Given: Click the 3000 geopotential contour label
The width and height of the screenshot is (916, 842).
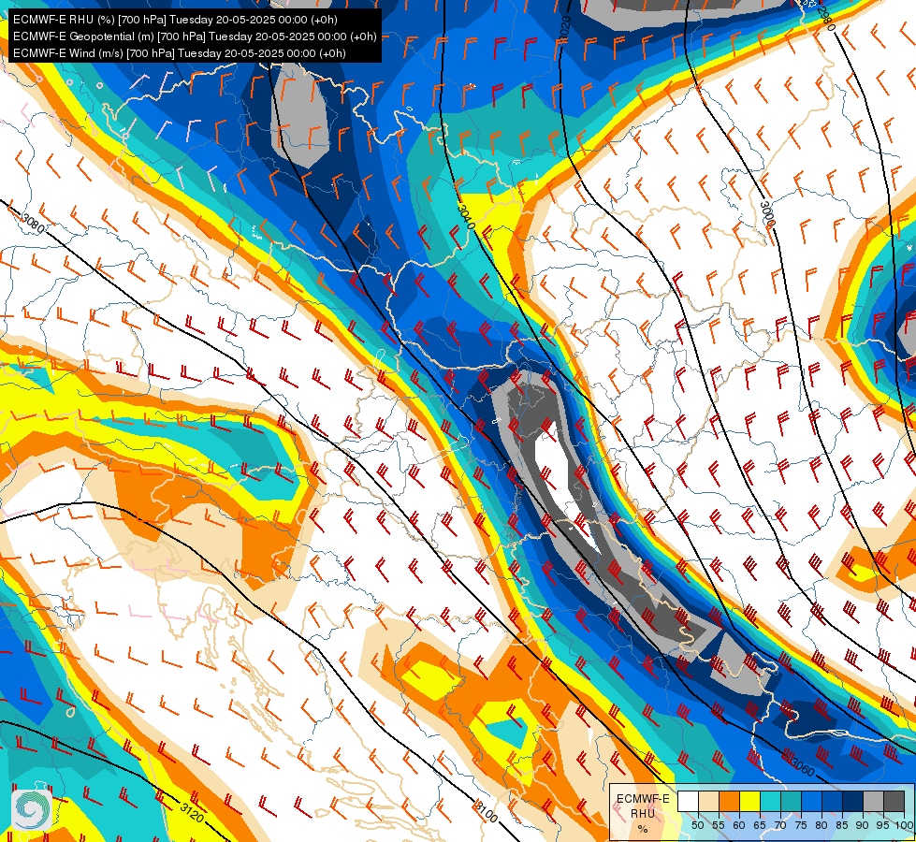Looking at the screenshot, I should (x=767, y=214).
